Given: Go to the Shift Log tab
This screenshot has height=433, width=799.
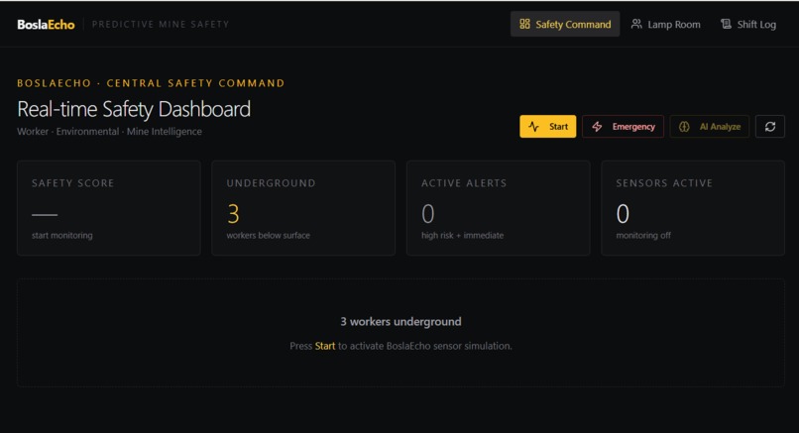Looking at the screenshot, I should (748, 24).
